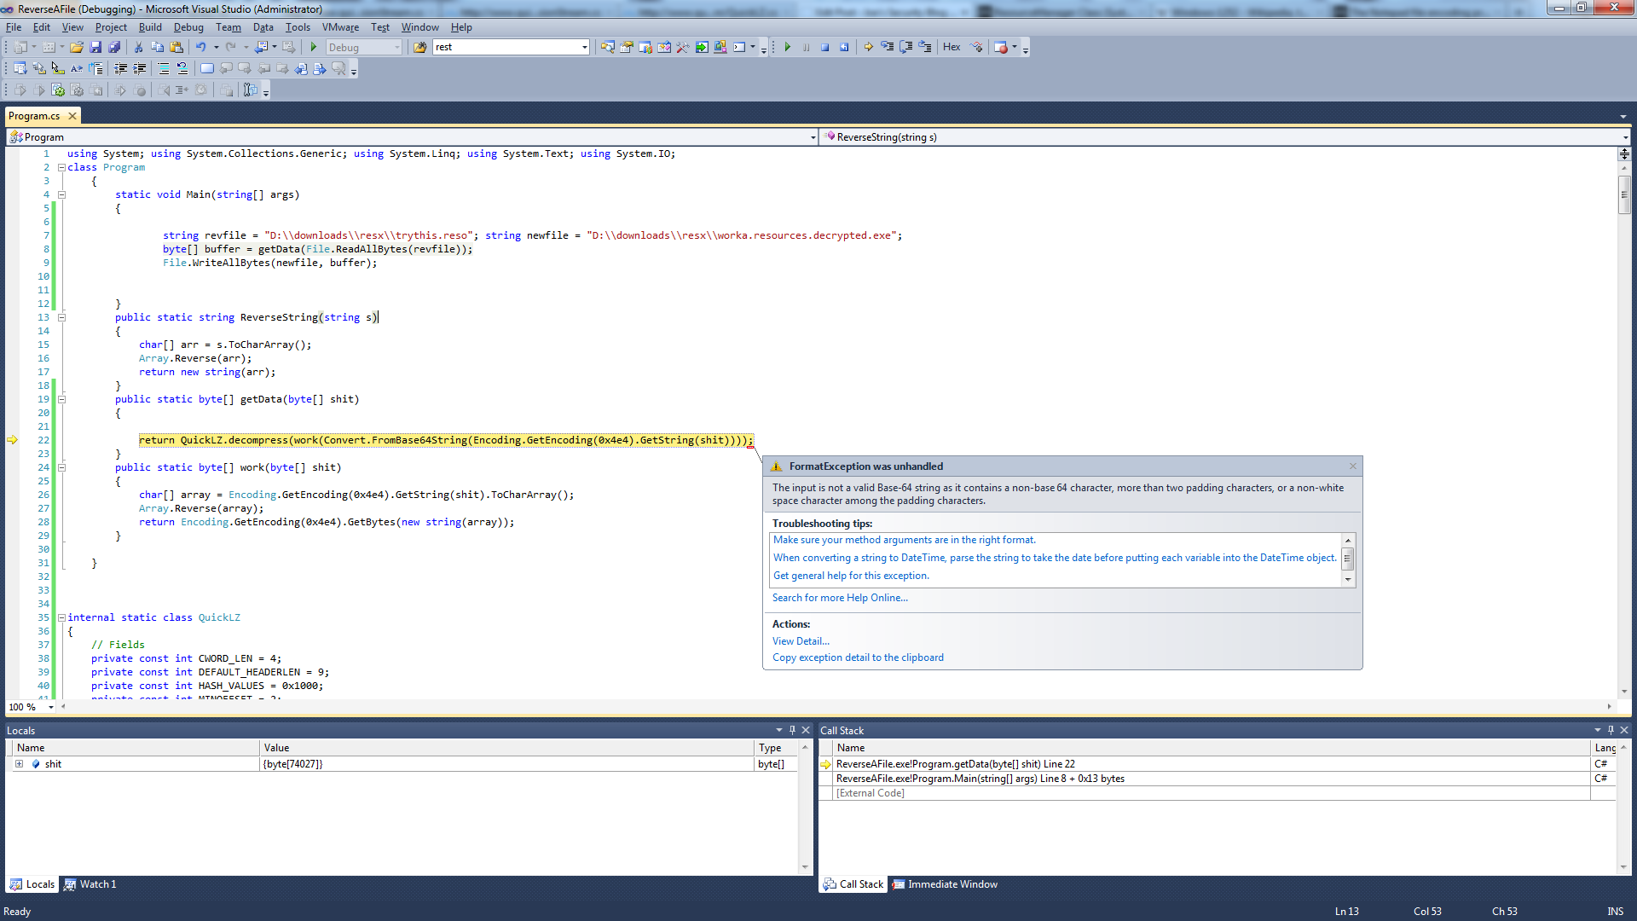Click the 'View Detail...' action link

click(801, 641)
